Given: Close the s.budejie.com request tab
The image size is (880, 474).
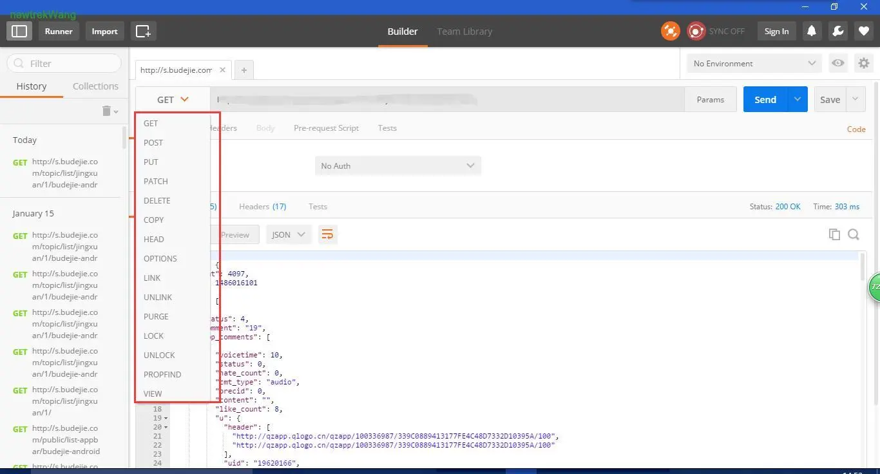Looking at the screenshot, I should 222,70.
